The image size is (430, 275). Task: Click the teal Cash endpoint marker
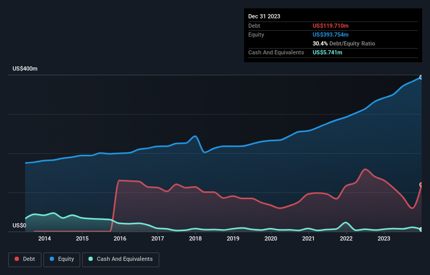[421, 230]
